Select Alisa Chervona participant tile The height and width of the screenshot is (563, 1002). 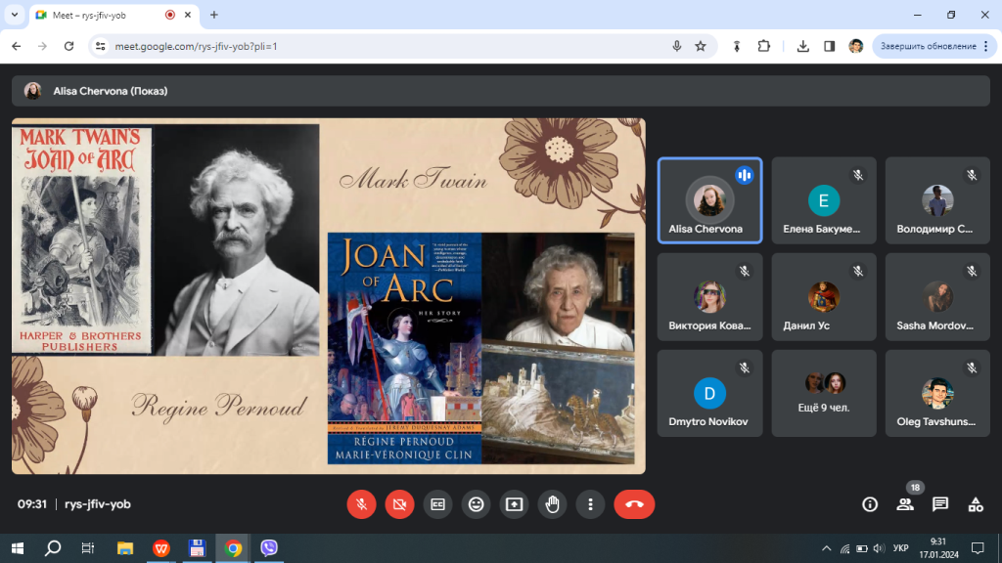710,200
